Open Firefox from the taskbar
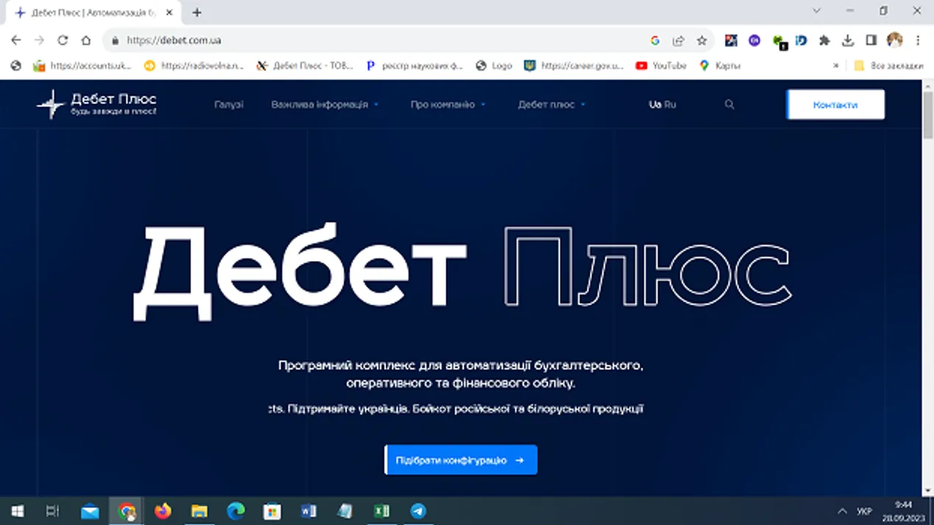The height and width of the screenshot is (525, 934). [163, 511]
